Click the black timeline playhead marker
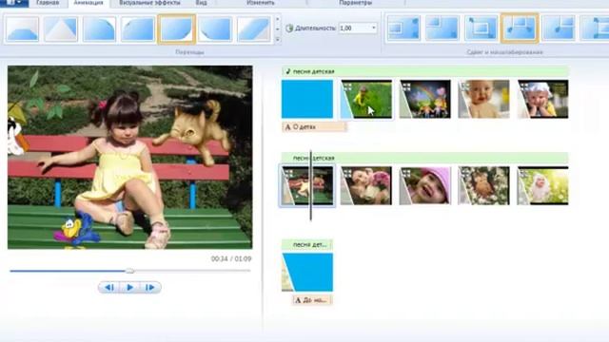Viewport: 609px width, 342px height. pos(311,185)
